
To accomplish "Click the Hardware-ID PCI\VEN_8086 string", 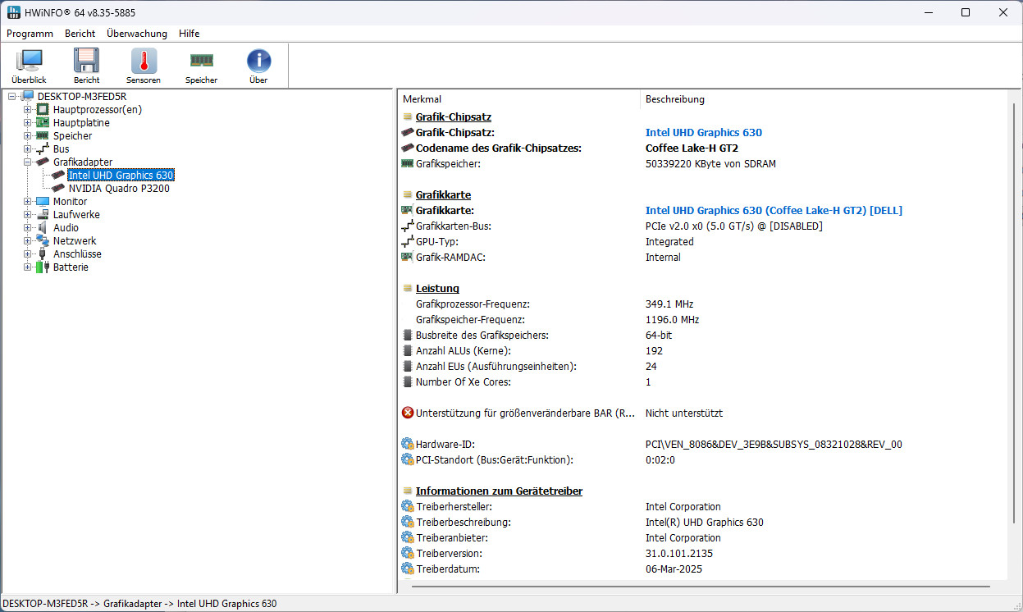I will click(774, 445).
